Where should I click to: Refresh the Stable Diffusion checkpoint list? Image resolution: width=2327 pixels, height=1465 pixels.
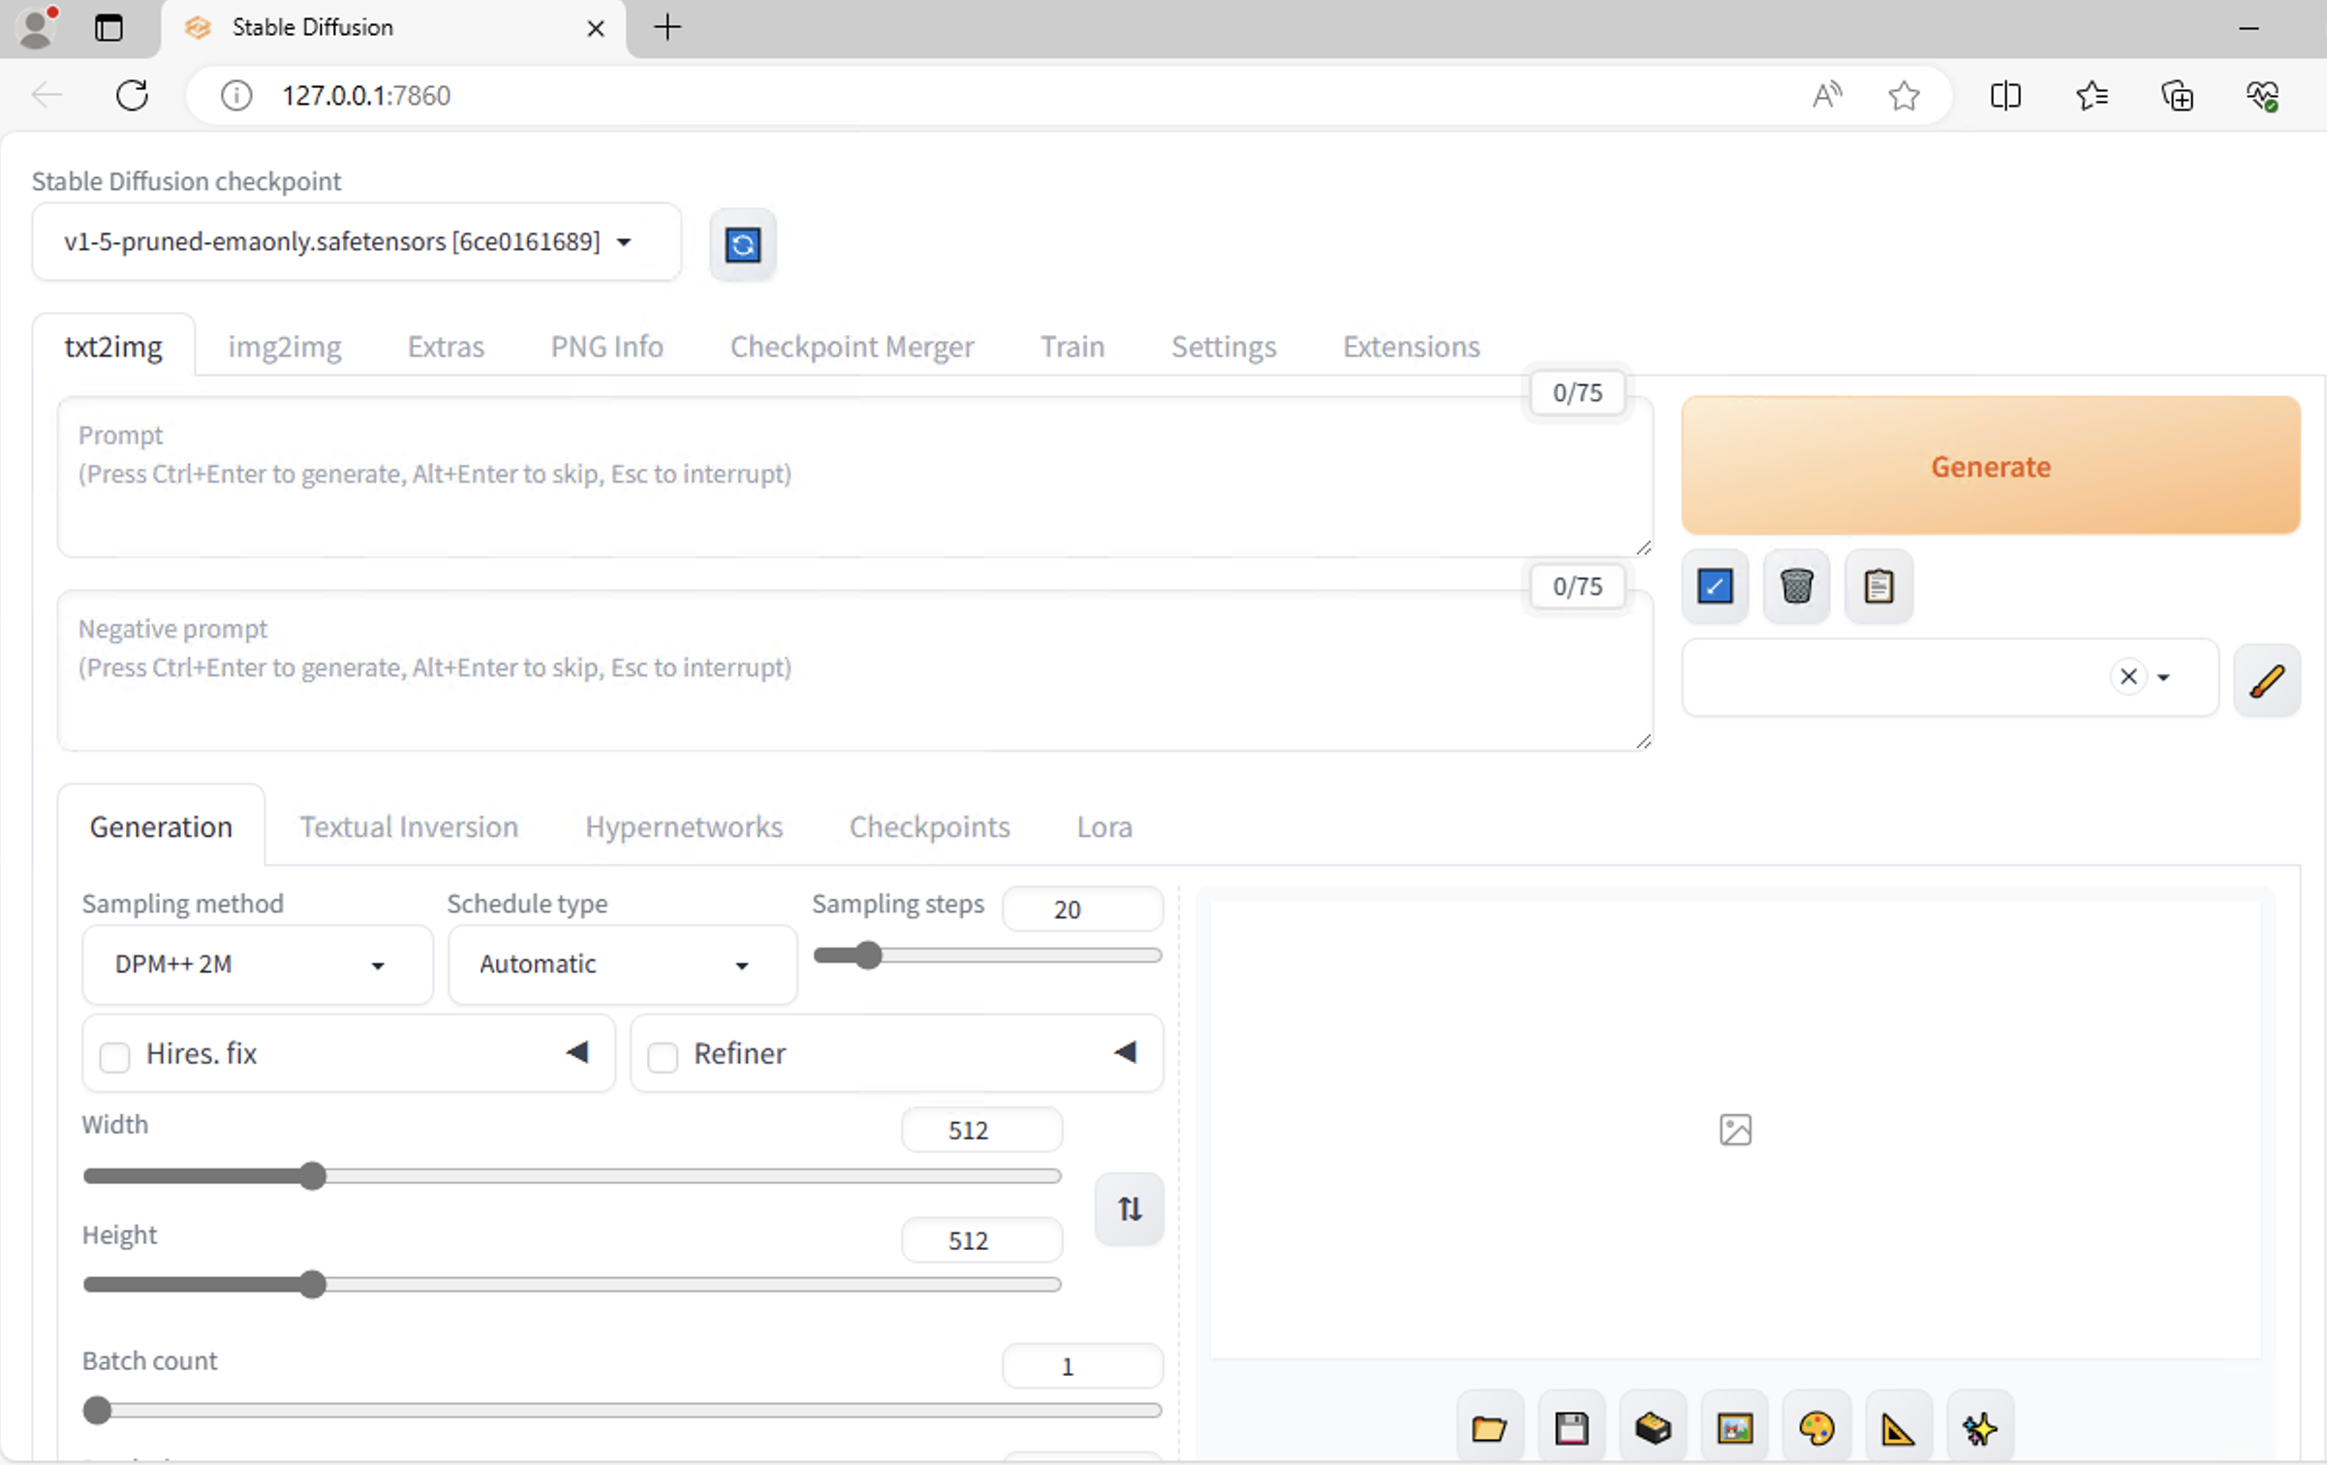742,245
